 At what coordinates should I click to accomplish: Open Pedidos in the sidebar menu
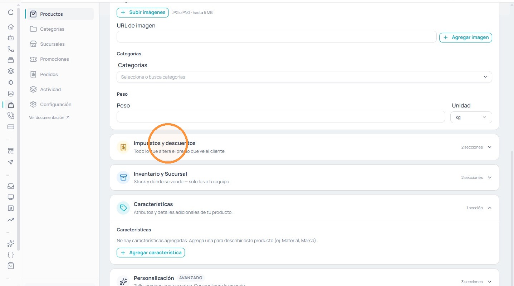click(x=49, y=74)
